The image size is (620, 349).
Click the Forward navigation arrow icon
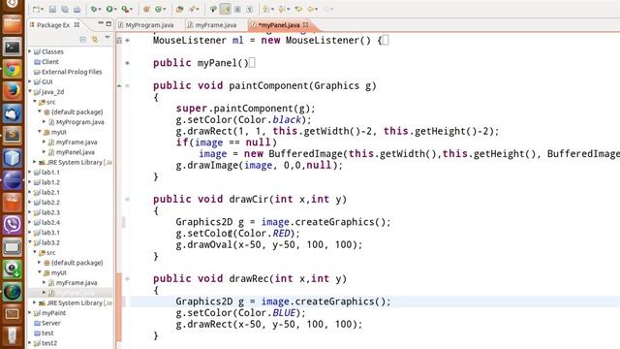[327, 9]
